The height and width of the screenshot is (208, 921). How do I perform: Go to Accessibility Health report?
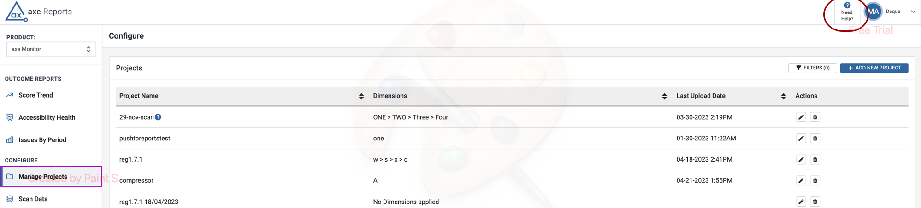pyautogui.click(x=47, y=117)
